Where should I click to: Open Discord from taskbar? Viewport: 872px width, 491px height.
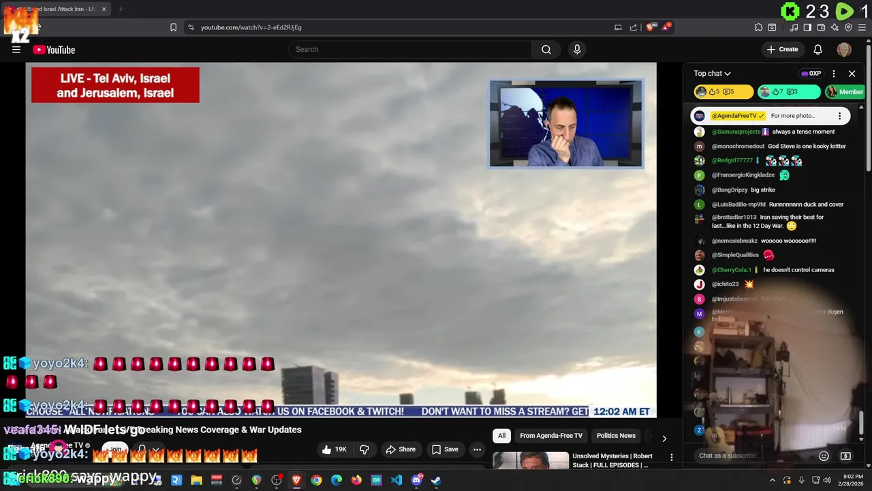[x=416, y=480]
